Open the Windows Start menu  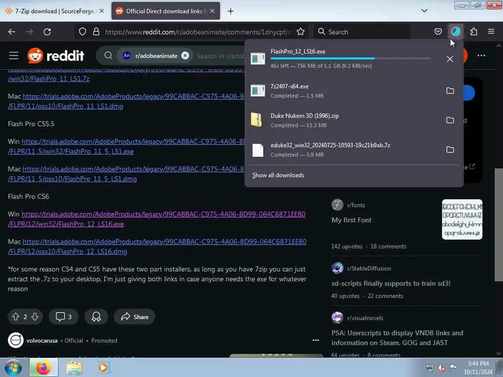[x=13, y=367]
